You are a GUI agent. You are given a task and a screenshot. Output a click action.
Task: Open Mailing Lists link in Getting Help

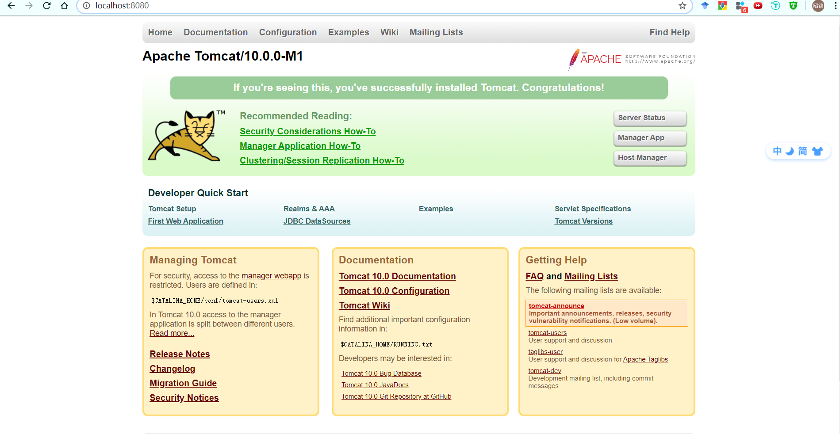[591, 276]
